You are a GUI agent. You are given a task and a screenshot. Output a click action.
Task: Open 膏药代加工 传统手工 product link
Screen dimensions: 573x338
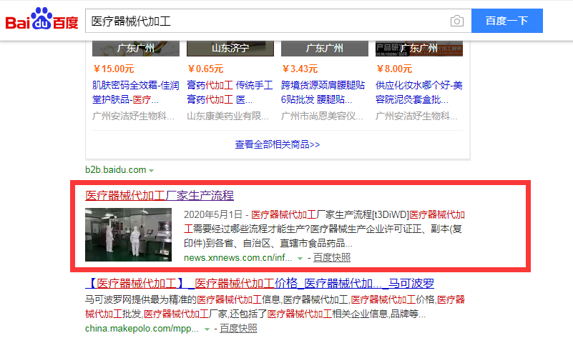point(229,92)
